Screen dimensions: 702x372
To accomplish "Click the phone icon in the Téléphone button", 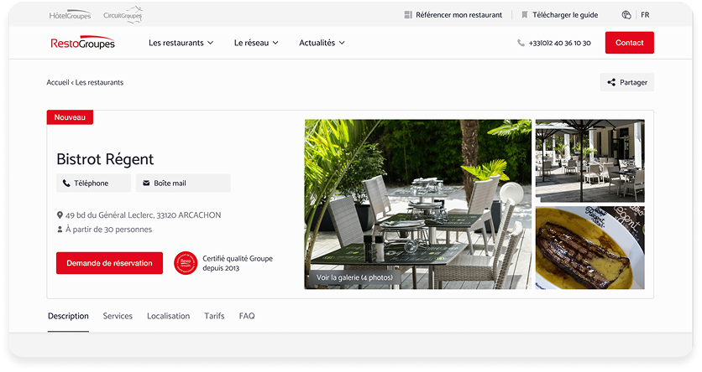I will pos(66,183).
